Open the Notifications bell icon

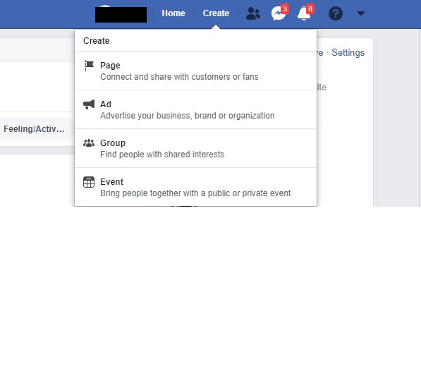(305, 13)
